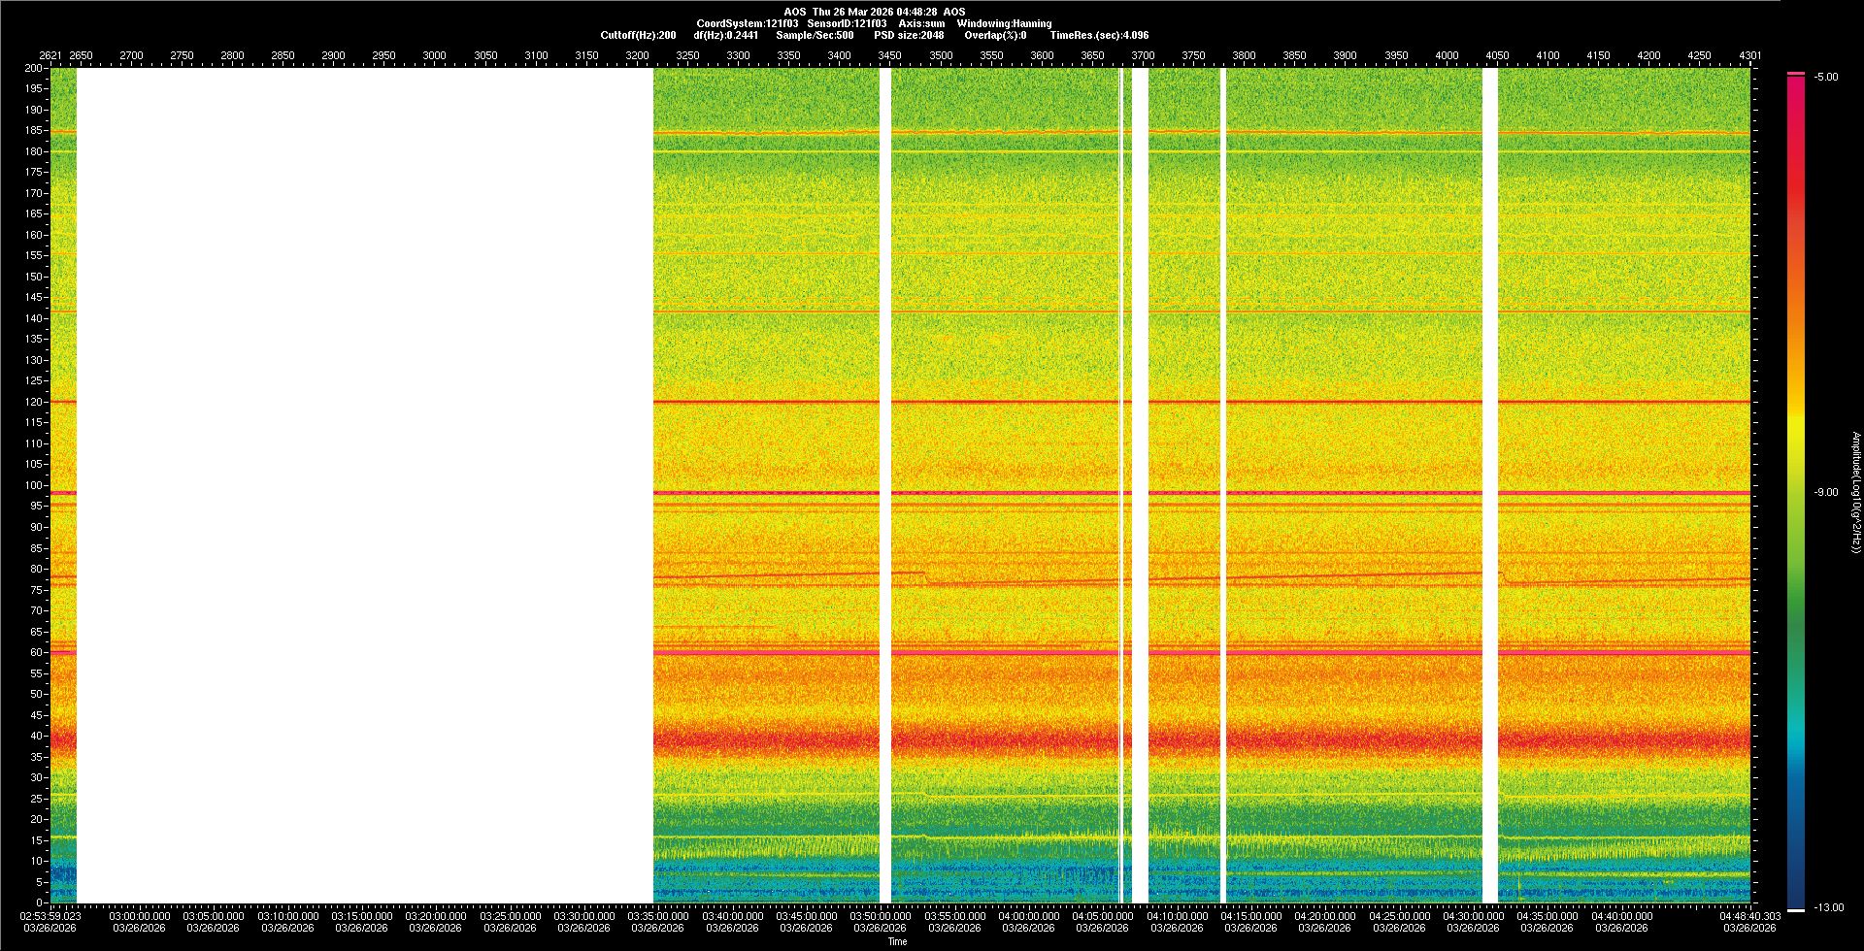Select the 60 Hz frequency axis label
The width and height of the screenshot is (1864, 951).
36,652
